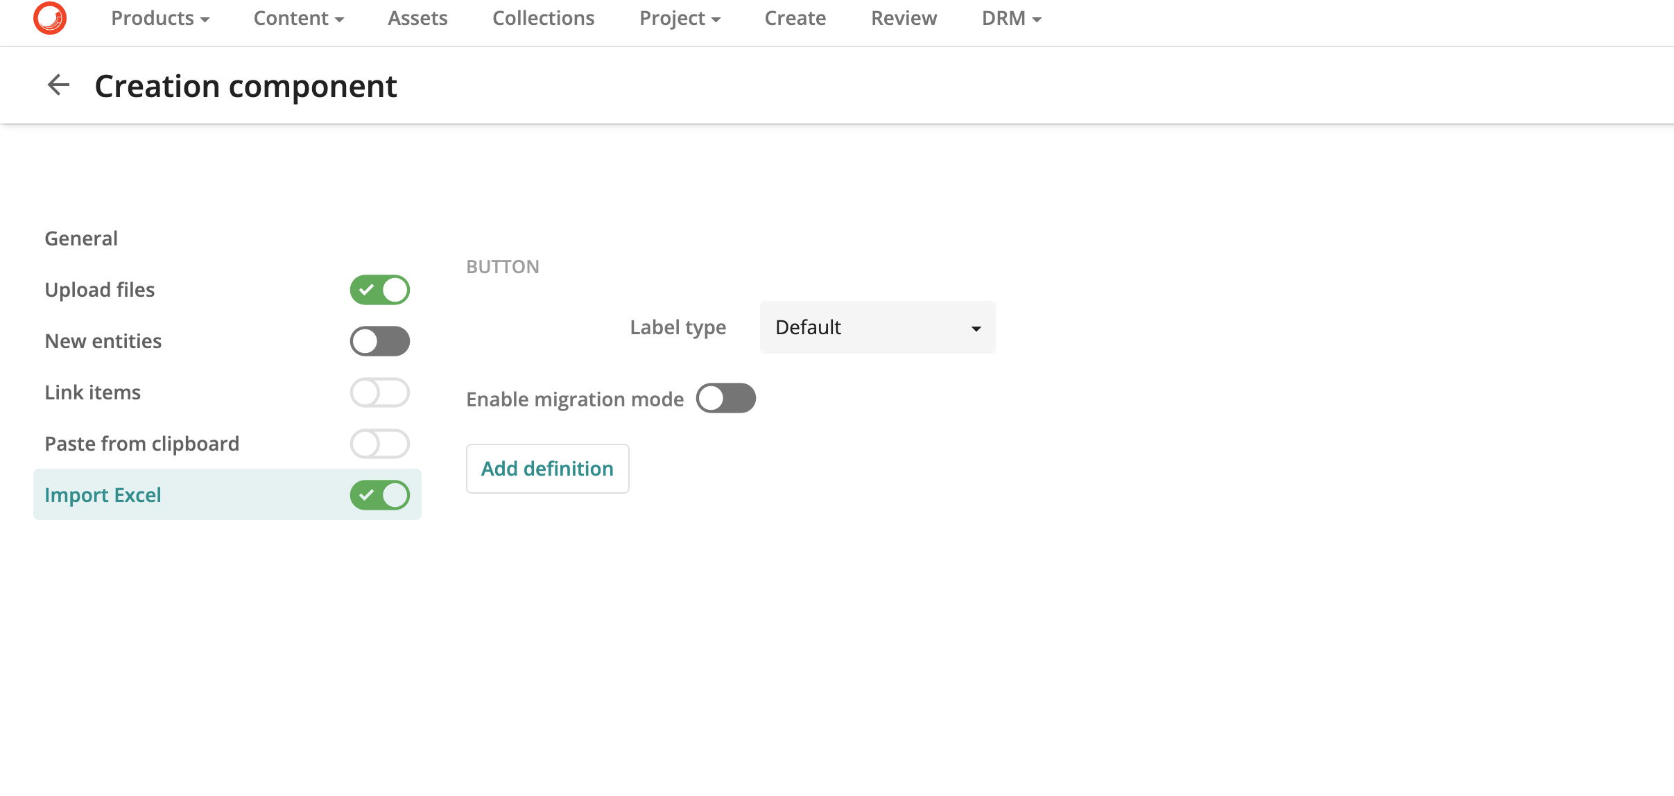Select the Link items row label
Image resolution: width=1674 pixels, height=796 pixels.
pyautogui.click(x=93, y=392)
